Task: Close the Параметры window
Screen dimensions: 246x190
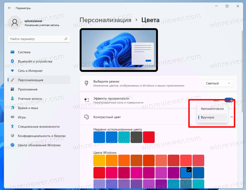Action: pyautogui.click(x=238, y=6)
